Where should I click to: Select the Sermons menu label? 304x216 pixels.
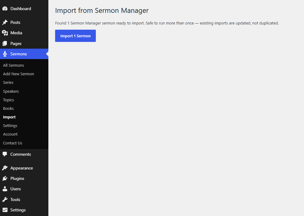pyautogui.click(x=19, y=54)
